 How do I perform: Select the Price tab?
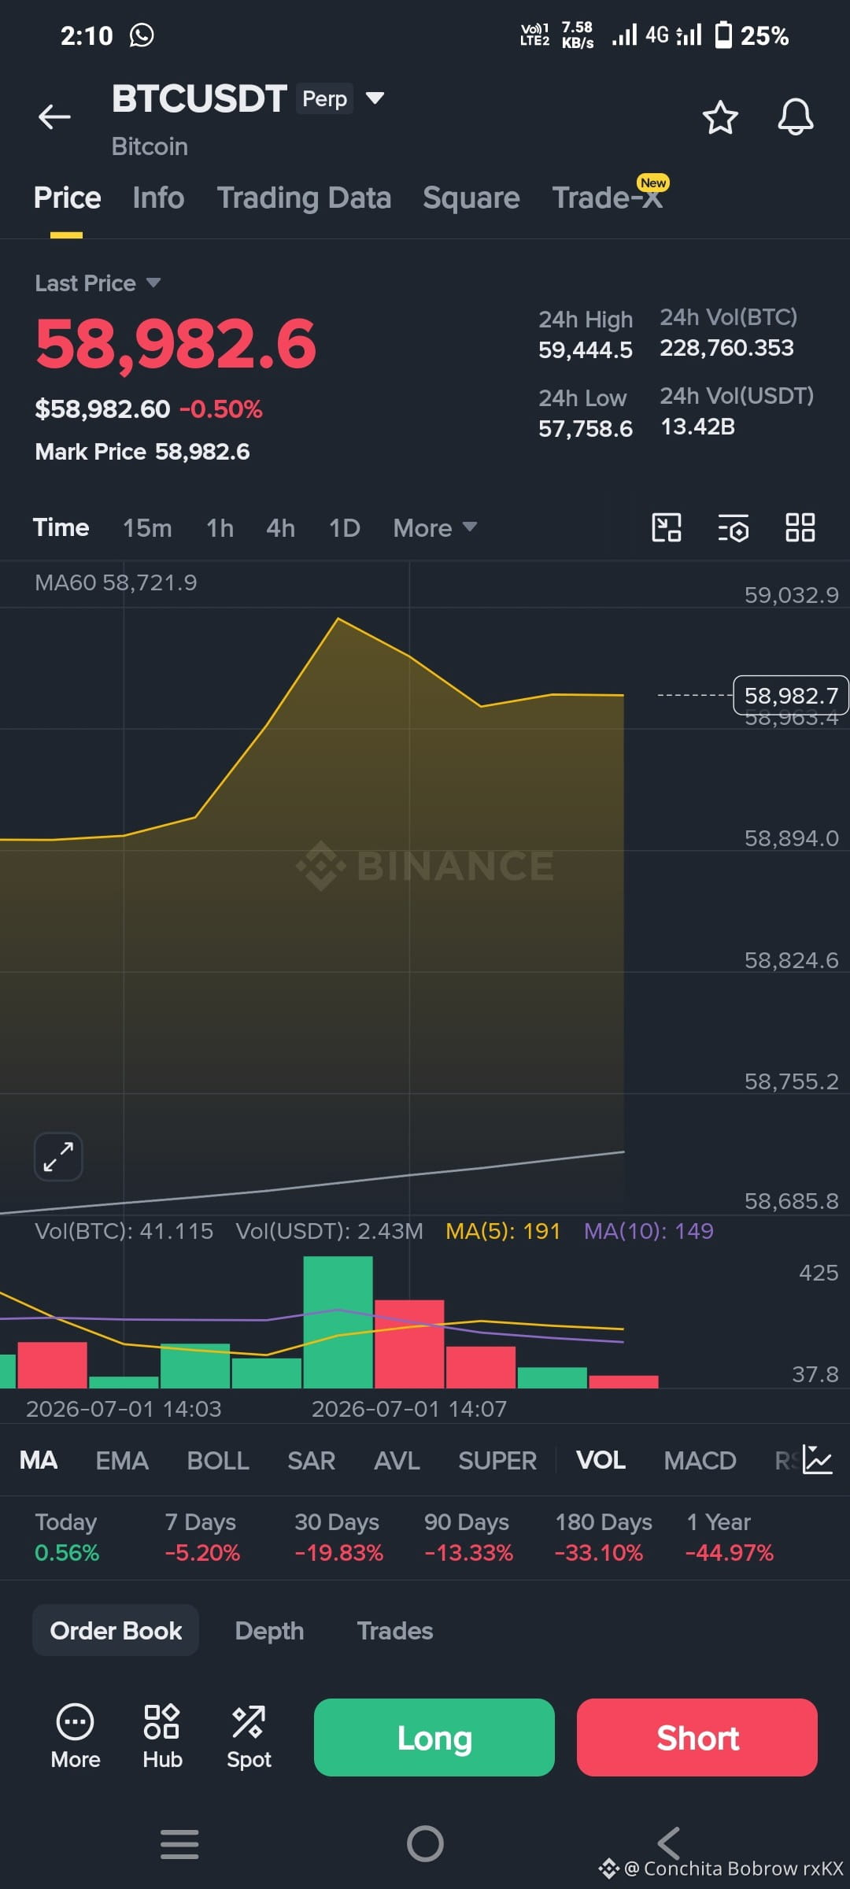click(x=67, y=198)
